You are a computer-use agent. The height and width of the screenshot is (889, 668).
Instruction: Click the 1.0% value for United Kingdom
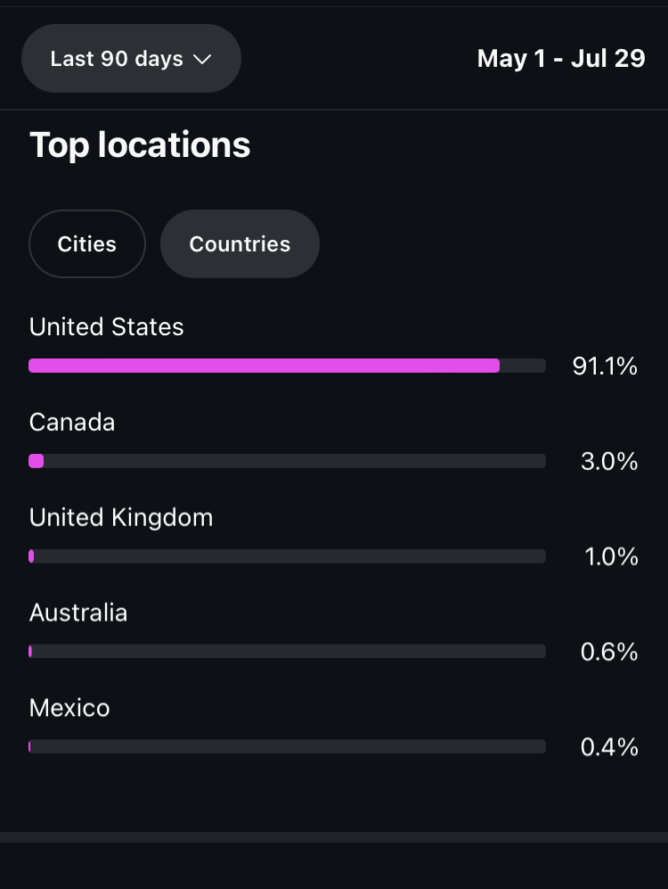(611, 556)
